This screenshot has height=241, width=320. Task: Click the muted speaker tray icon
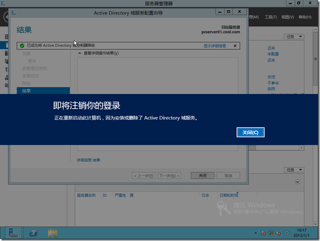point(278,233)
